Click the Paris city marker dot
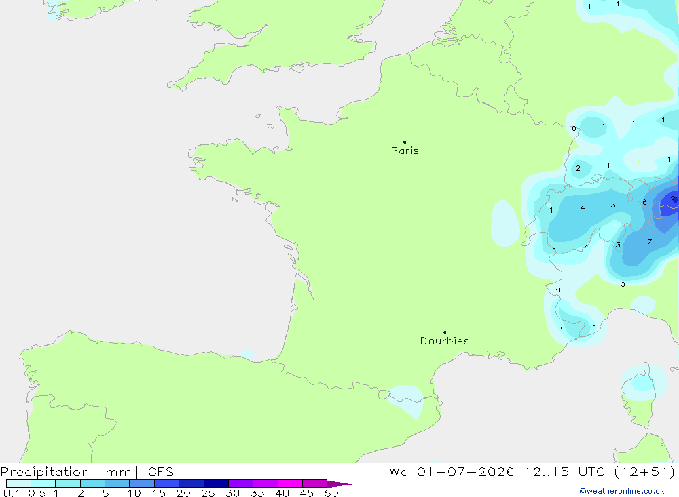The height and width of the screenshot is (497, 679). [x=405, y=142]
